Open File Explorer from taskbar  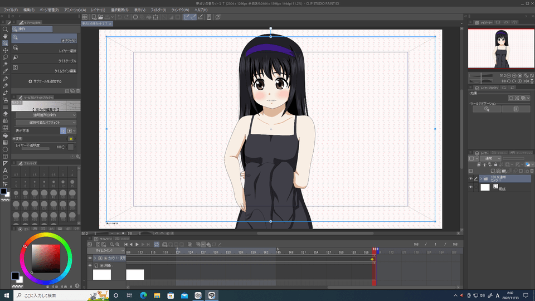point(157,295)
